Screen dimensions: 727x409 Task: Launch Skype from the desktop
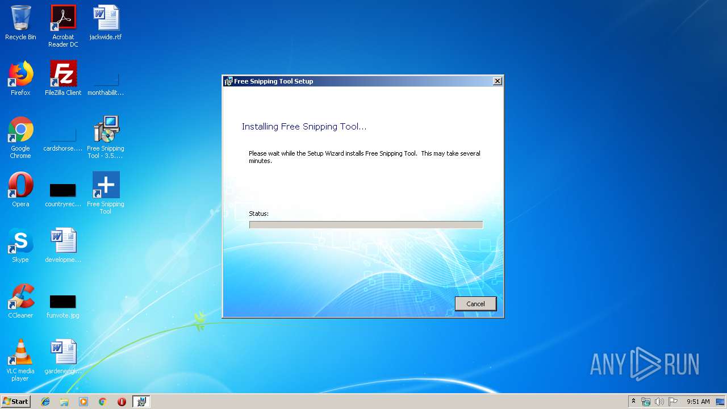(20, 245)
